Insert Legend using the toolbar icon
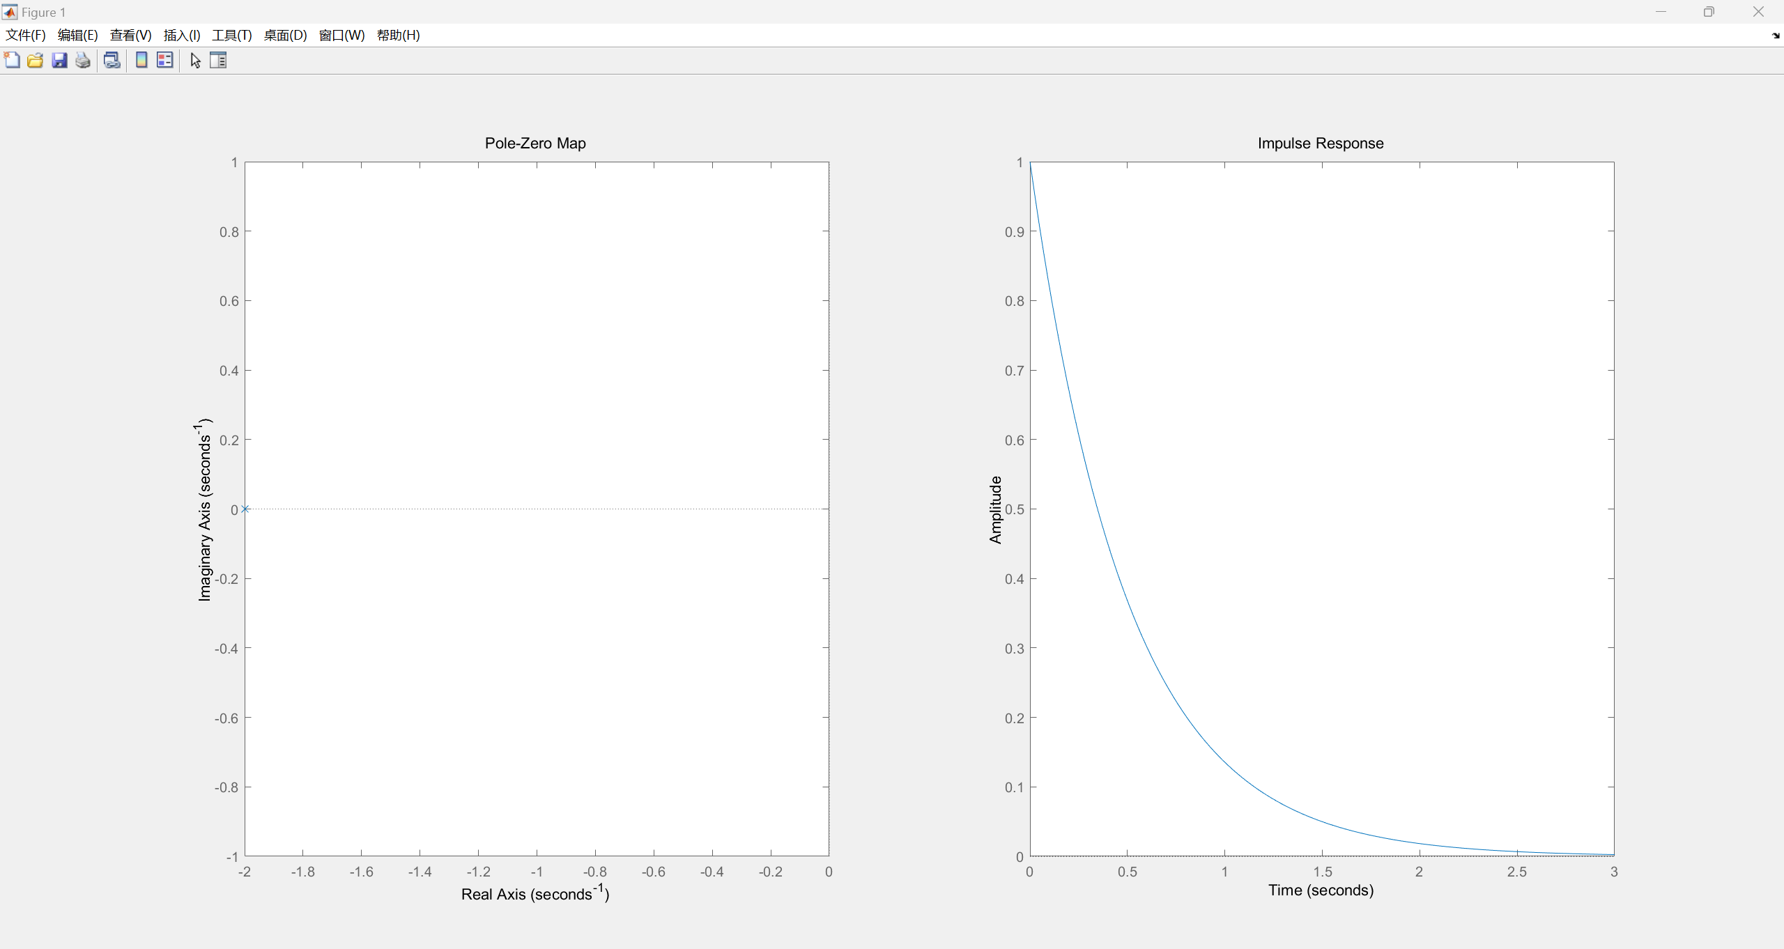 pyautogui.click(x=165, y=61)
